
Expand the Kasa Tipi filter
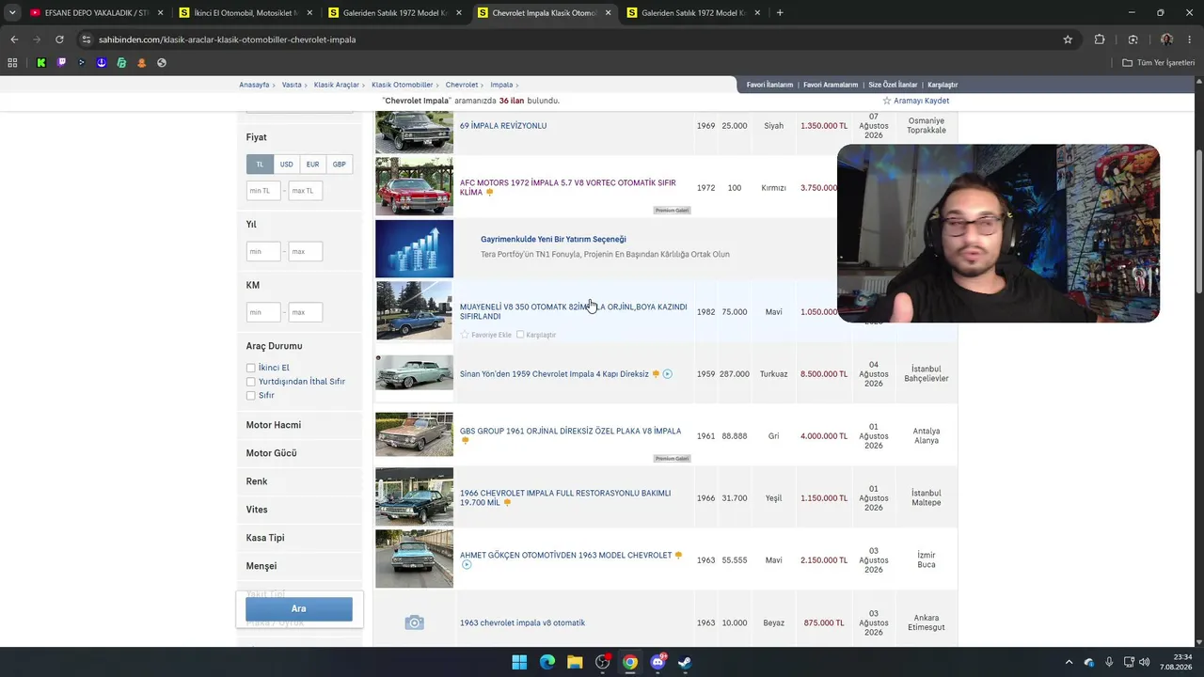pyautogui.click(x=265, y=538)
